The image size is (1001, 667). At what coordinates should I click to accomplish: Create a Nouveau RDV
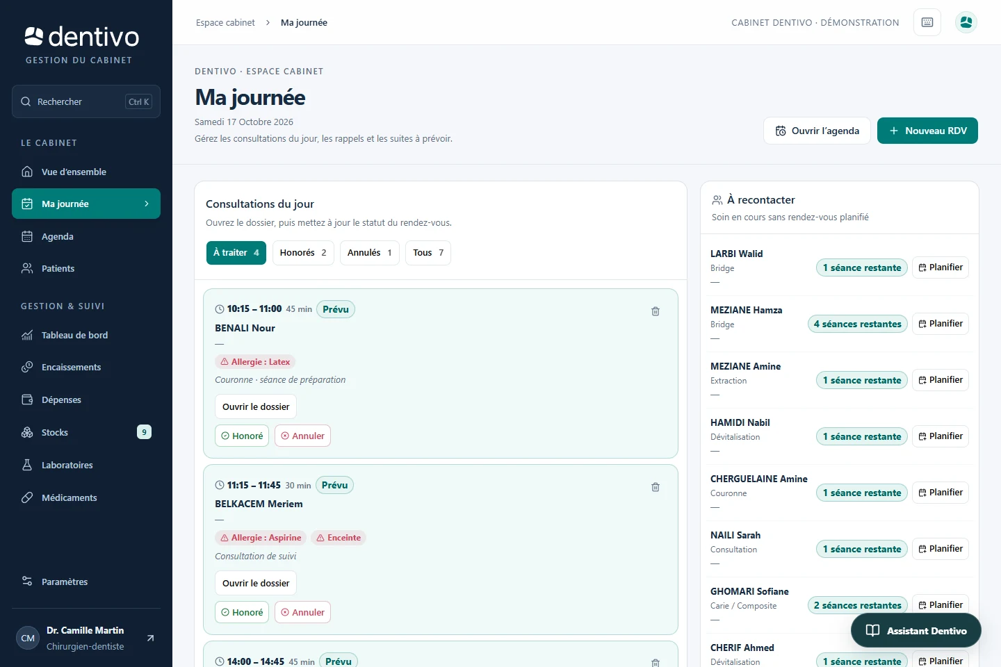tap(927, 131)
